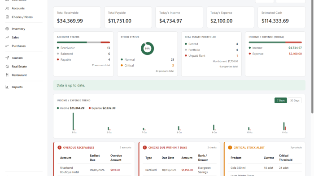Click the Reports bar chart icon
This screenshot has width=314, height=176.
tap(7, 87)
